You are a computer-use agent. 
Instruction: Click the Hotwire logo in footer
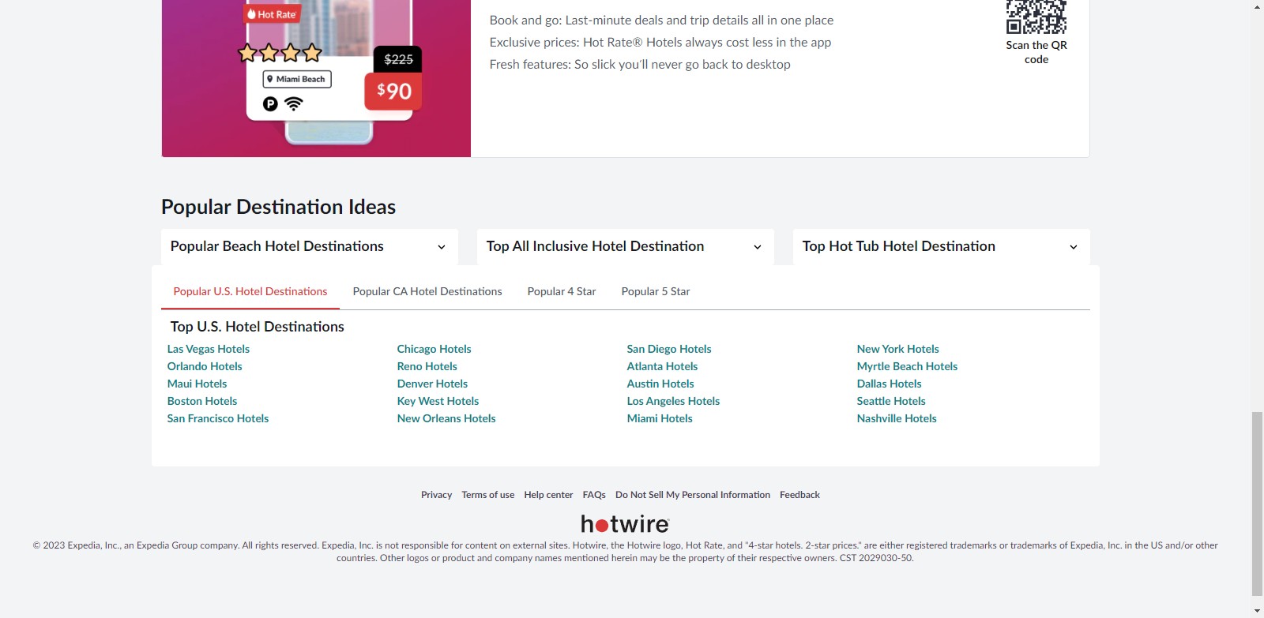(x=625, y=524)
